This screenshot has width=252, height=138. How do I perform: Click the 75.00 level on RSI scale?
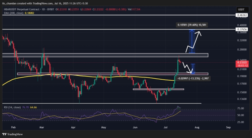[x=241, y=108]
